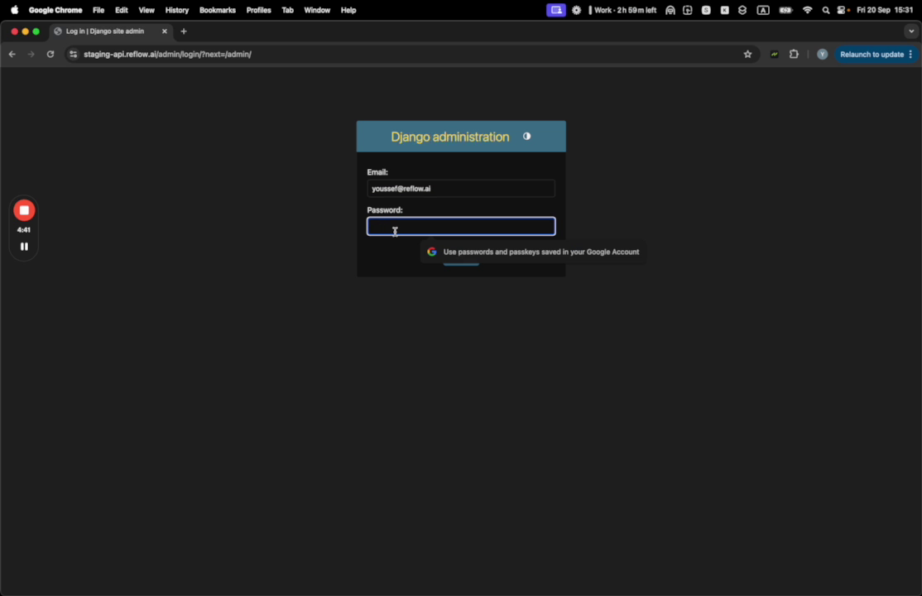Open a new browser tab
The image size is (922, 596).
pyautogui.click(x=184, y=31)
